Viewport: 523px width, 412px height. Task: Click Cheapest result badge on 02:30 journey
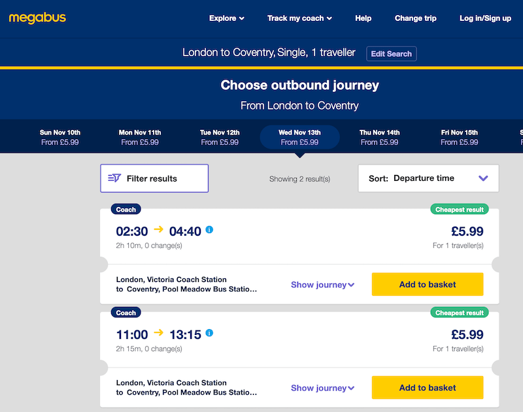(460, 210)
